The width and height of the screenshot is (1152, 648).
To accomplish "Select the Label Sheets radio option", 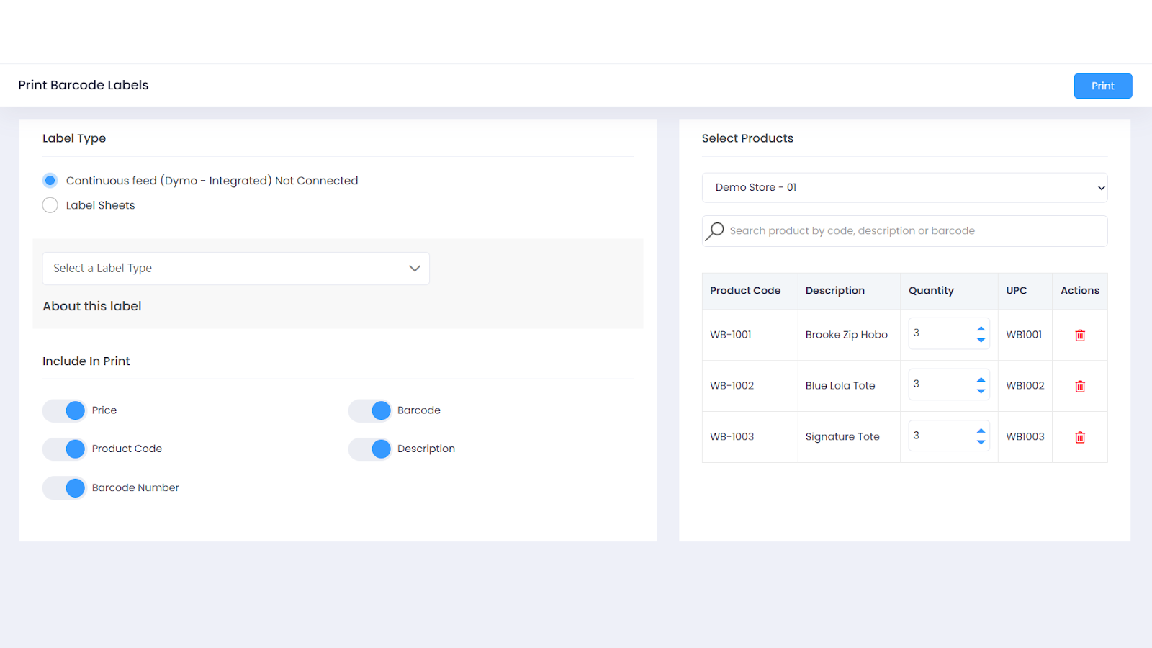I will (x=50, y=205).
